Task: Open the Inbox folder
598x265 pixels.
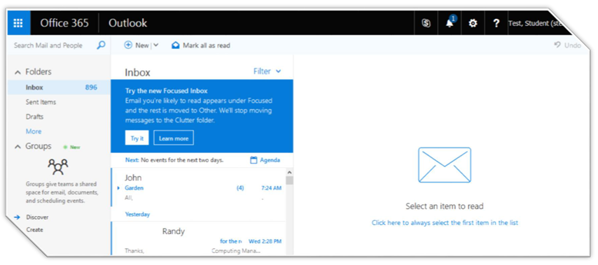Action: (59, 87)
